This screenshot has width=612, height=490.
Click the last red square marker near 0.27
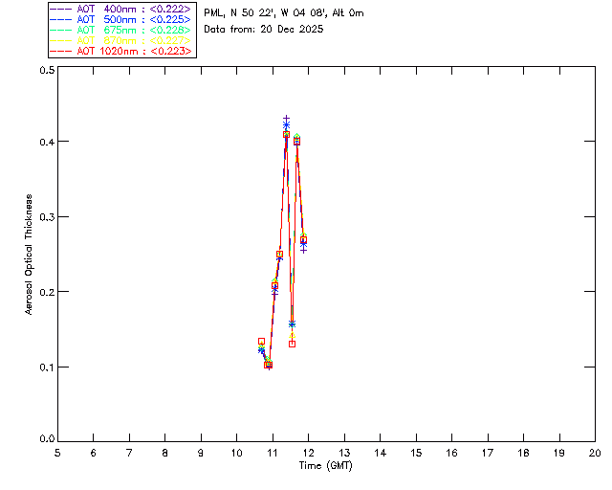303,239
